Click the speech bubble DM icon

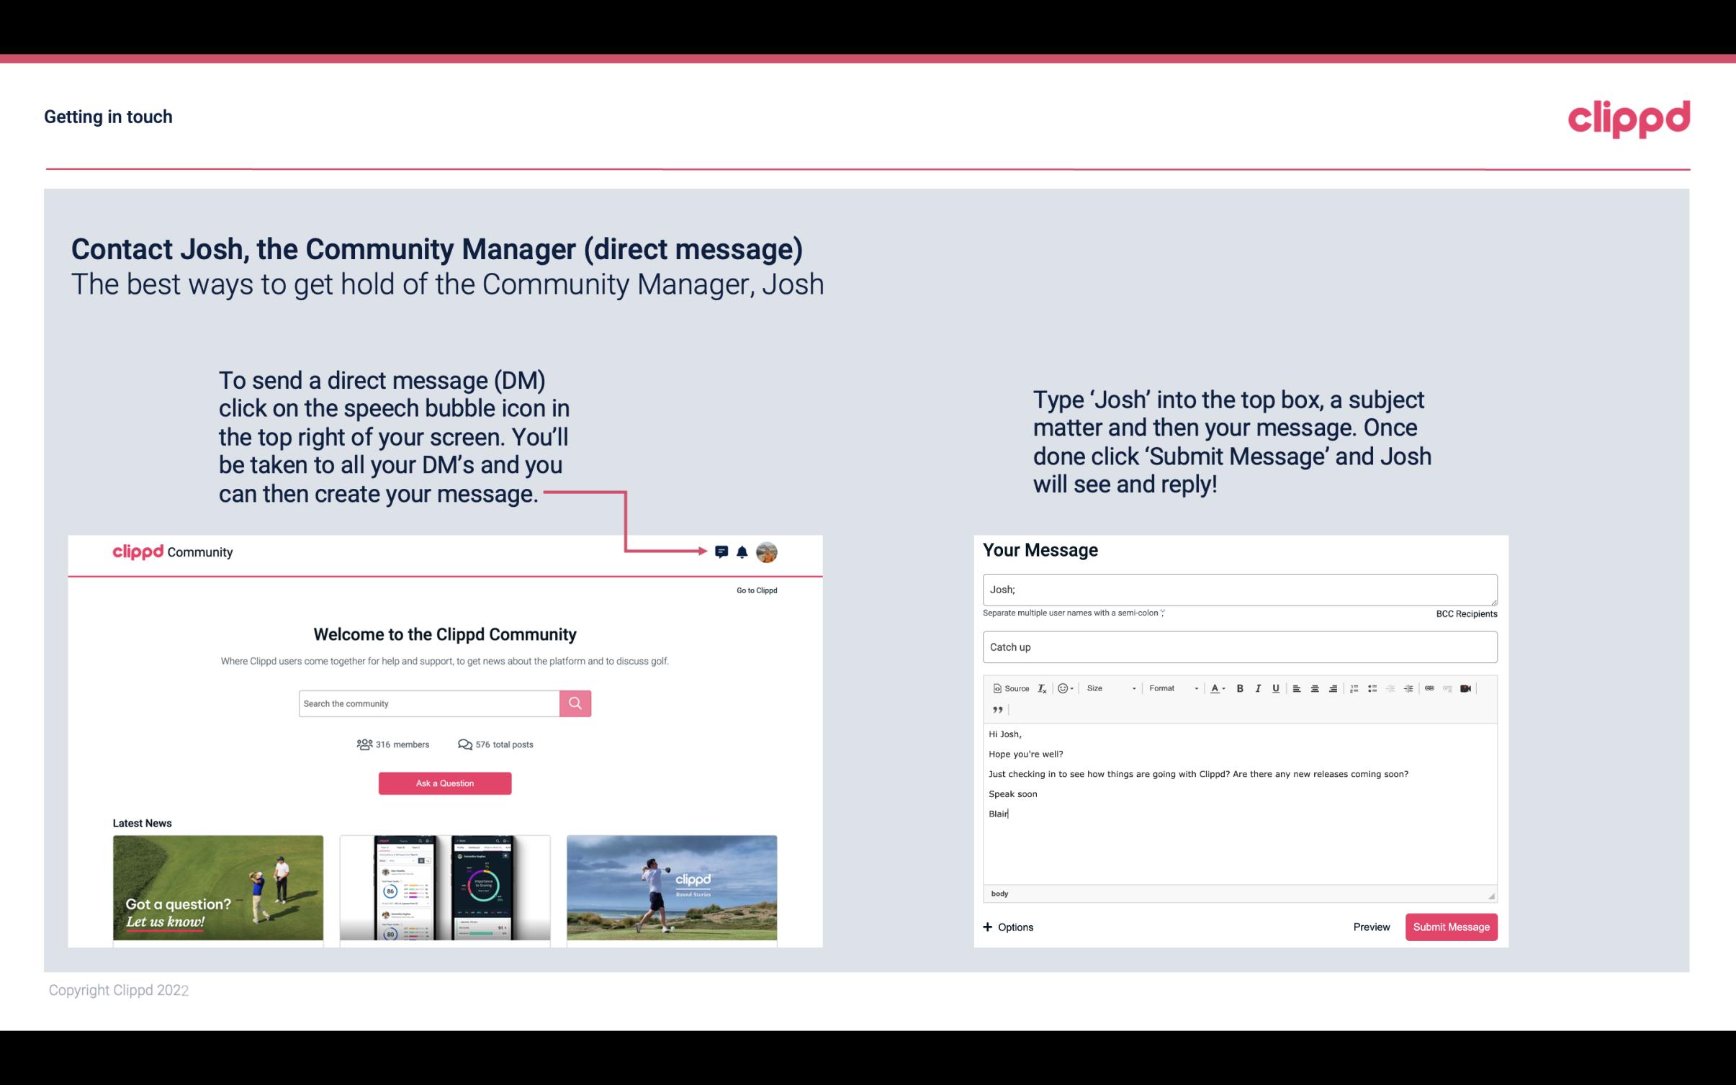[722, 551]
